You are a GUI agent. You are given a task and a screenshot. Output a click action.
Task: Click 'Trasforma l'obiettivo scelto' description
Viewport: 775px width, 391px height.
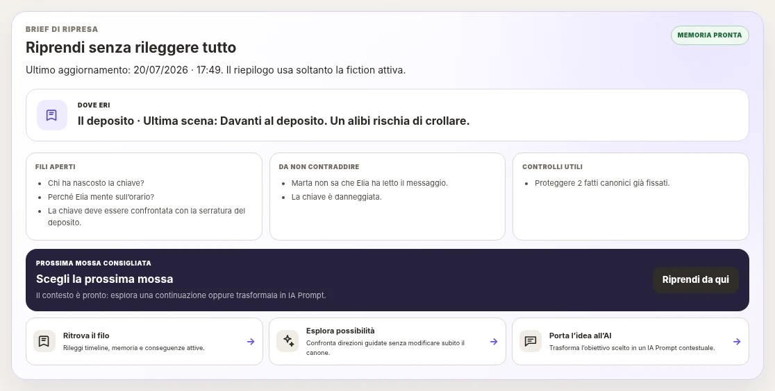tap(632, 348)
